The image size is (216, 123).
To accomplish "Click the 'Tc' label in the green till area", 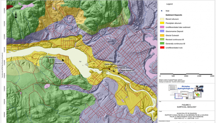I will 26,93.
